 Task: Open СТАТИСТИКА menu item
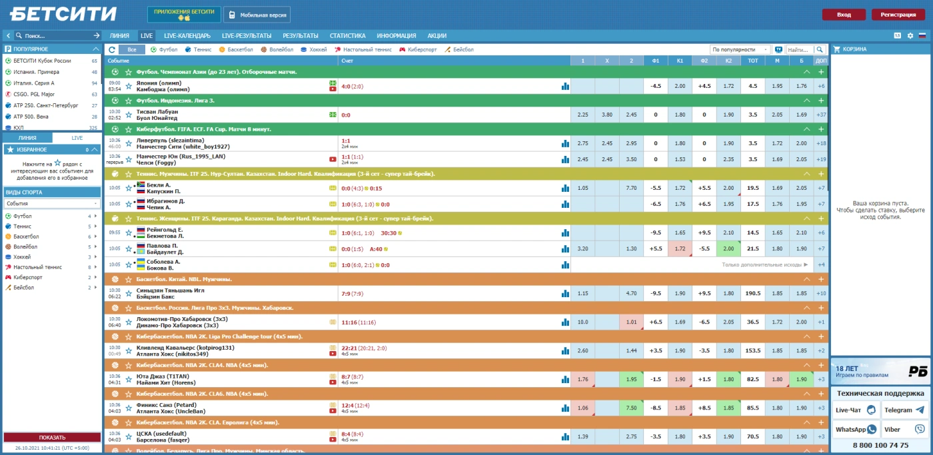(348, 36)
